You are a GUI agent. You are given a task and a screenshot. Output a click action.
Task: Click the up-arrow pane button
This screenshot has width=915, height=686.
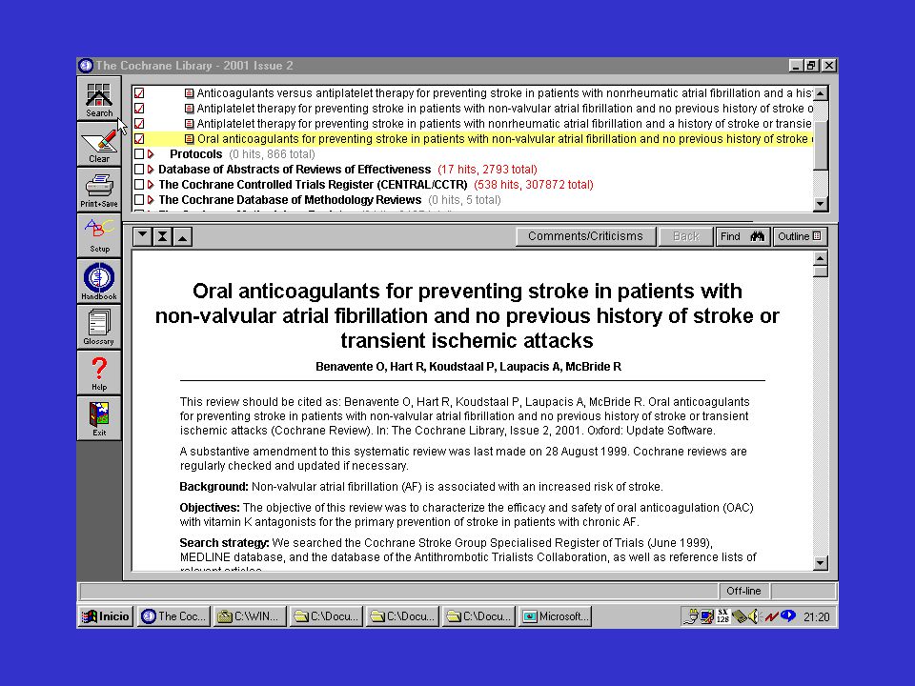click(x=183, y=236)
